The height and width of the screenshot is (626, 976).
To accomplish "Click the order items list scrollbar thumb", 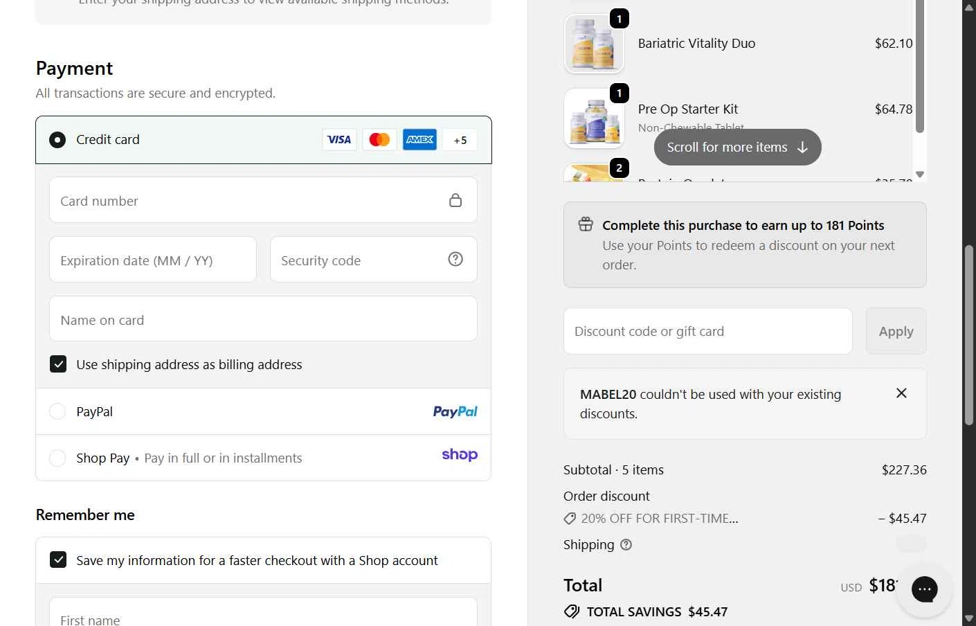I will pyautogui.click(x=920, y=66).
